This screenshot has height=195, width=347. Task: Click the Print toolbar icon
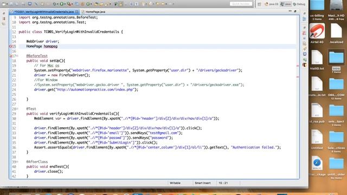point(23,4)
